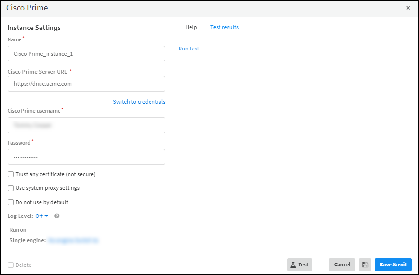Click the Cisco Prime Server URL field
419x275 pixels.
coord(86,84)
